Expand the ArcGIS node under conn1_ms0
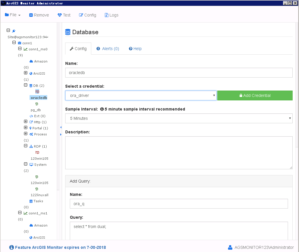Screen dimensions: 299x252 [x=25, y=73]
